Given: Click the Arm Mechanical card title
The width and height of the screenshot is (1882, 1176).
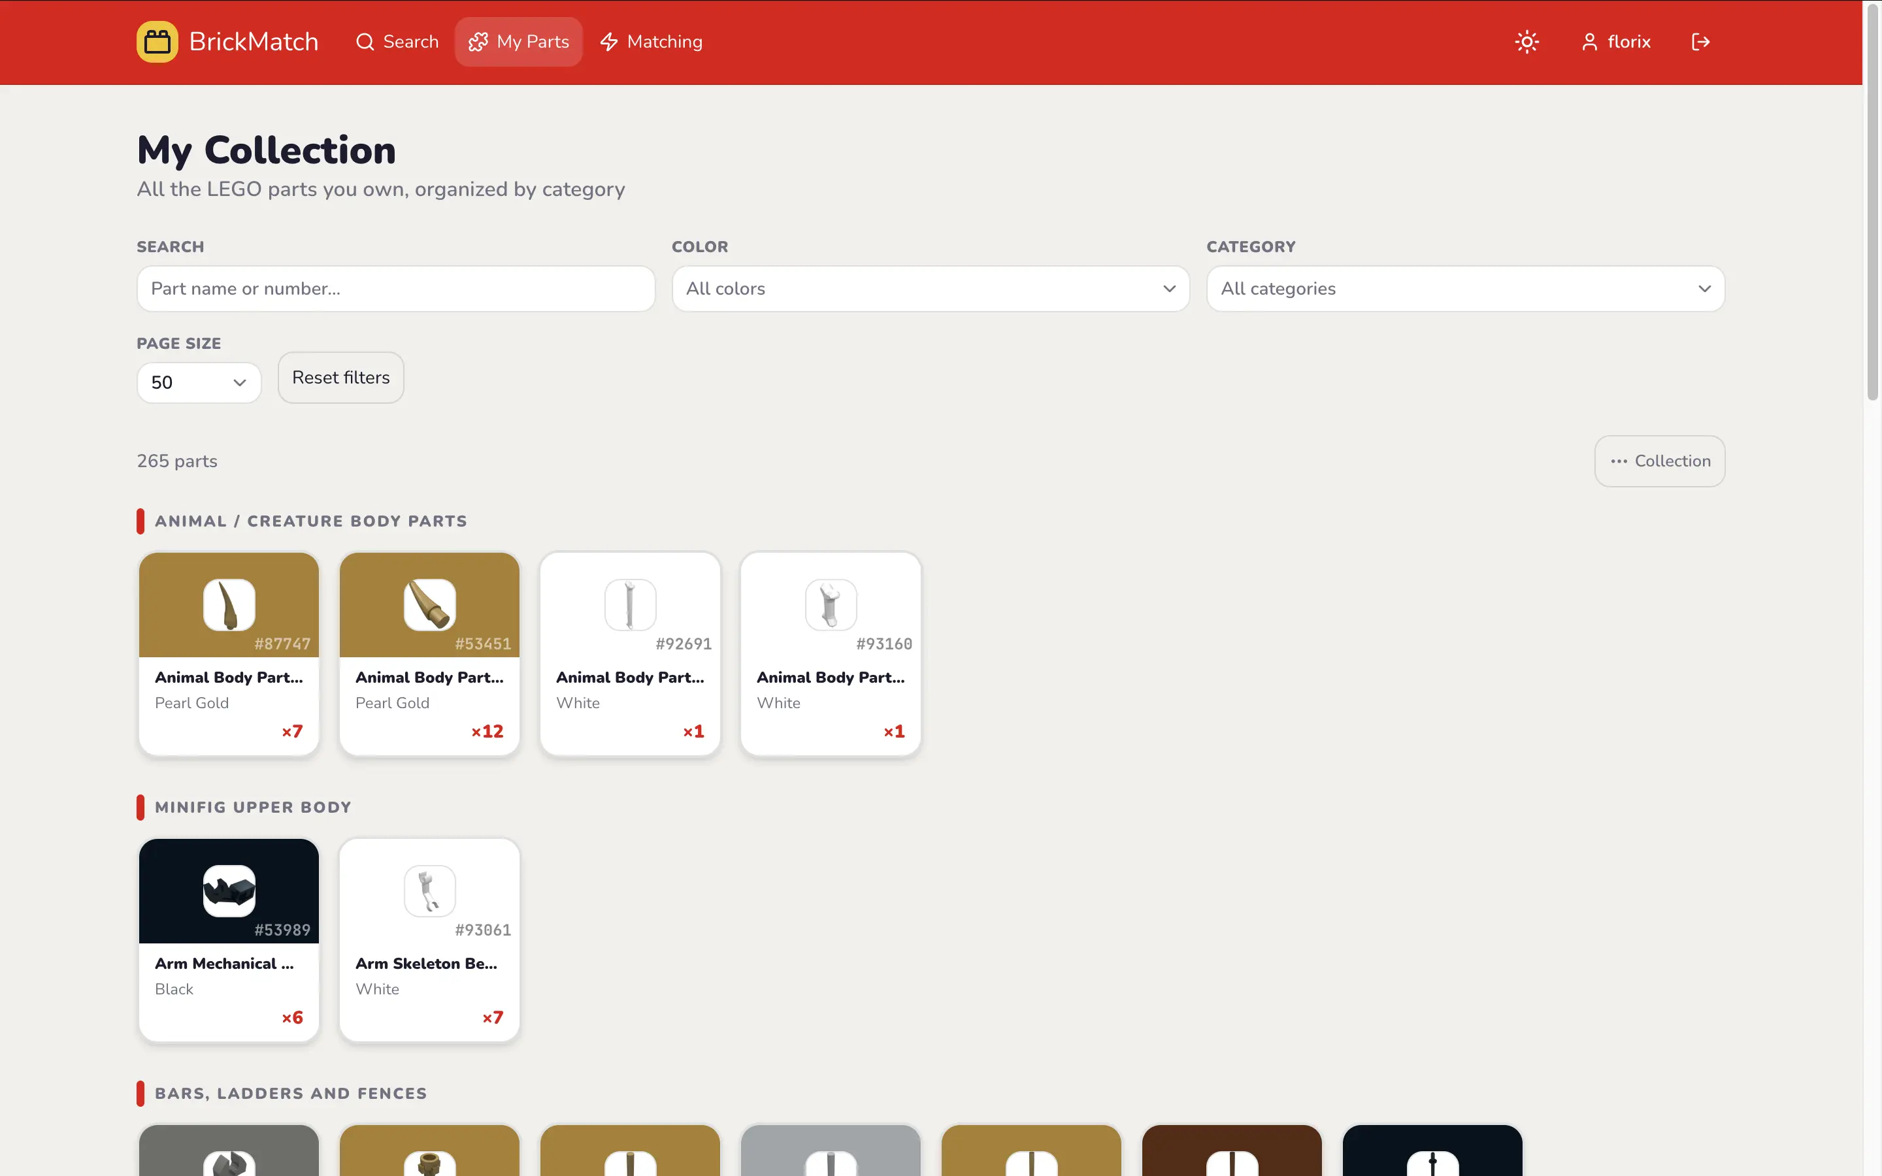Looking at the screenshot, I should coord(224,964).
